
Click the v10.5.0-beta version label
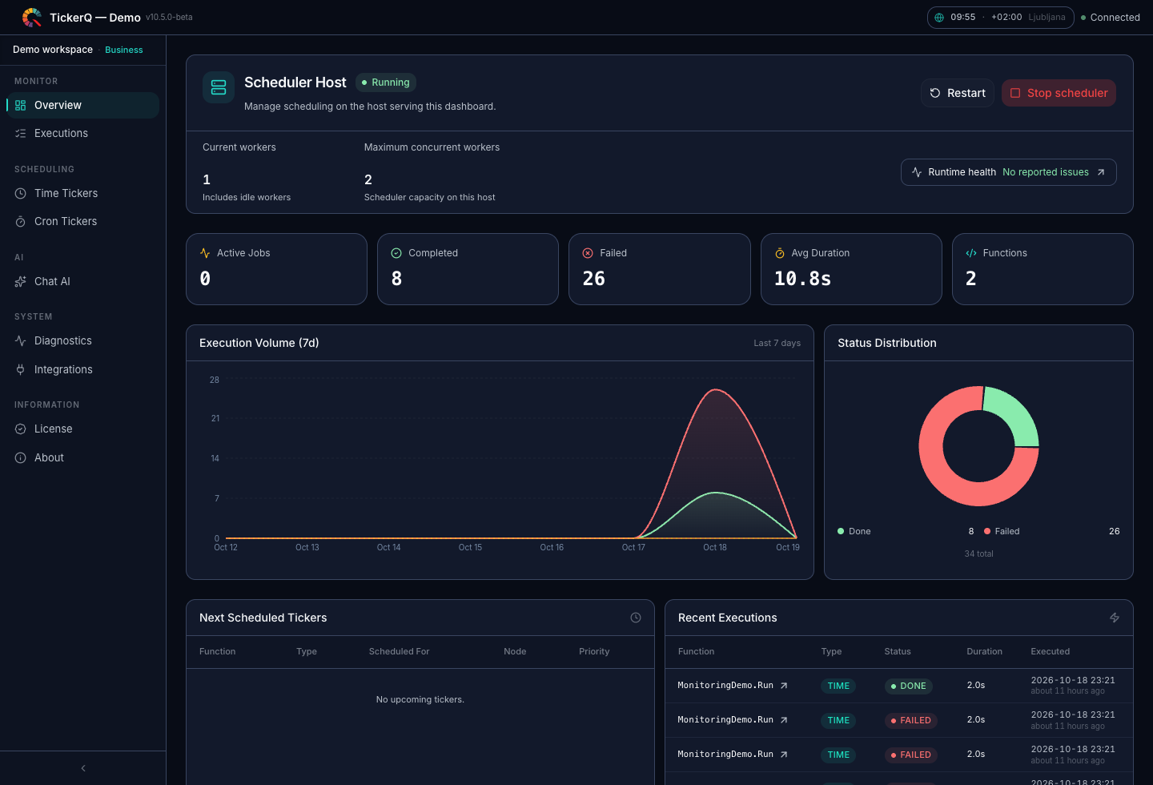(x=169, y=17)
